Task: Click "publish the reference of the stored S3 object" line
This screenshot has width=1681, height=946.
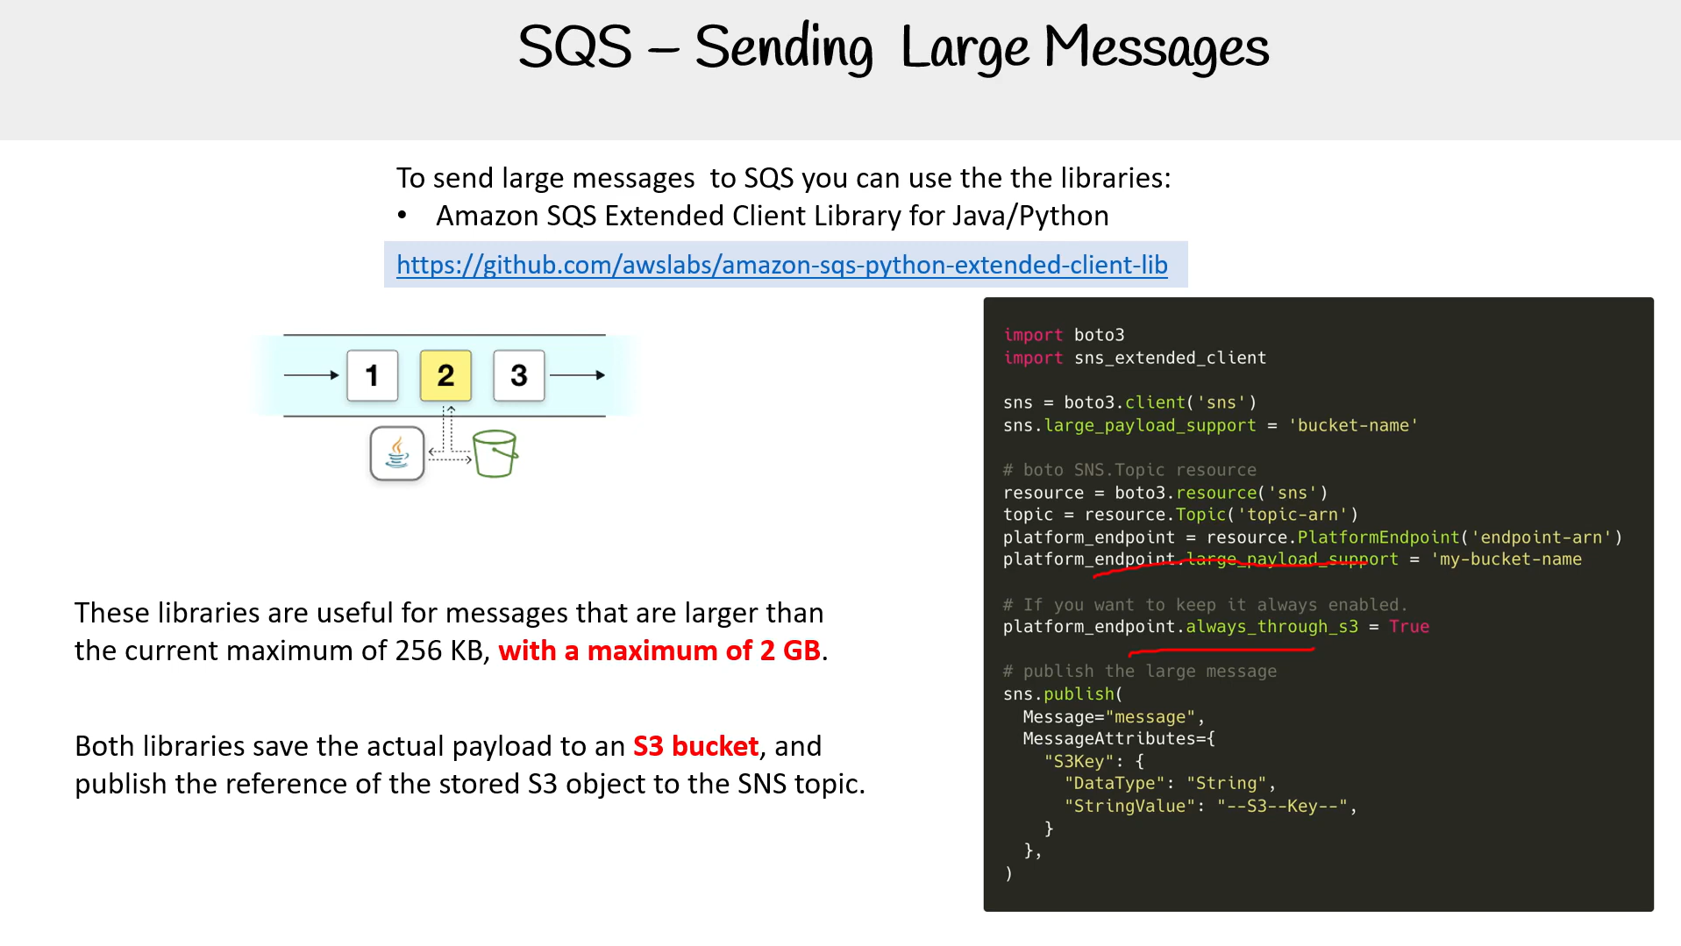Action: coord(470,784)
